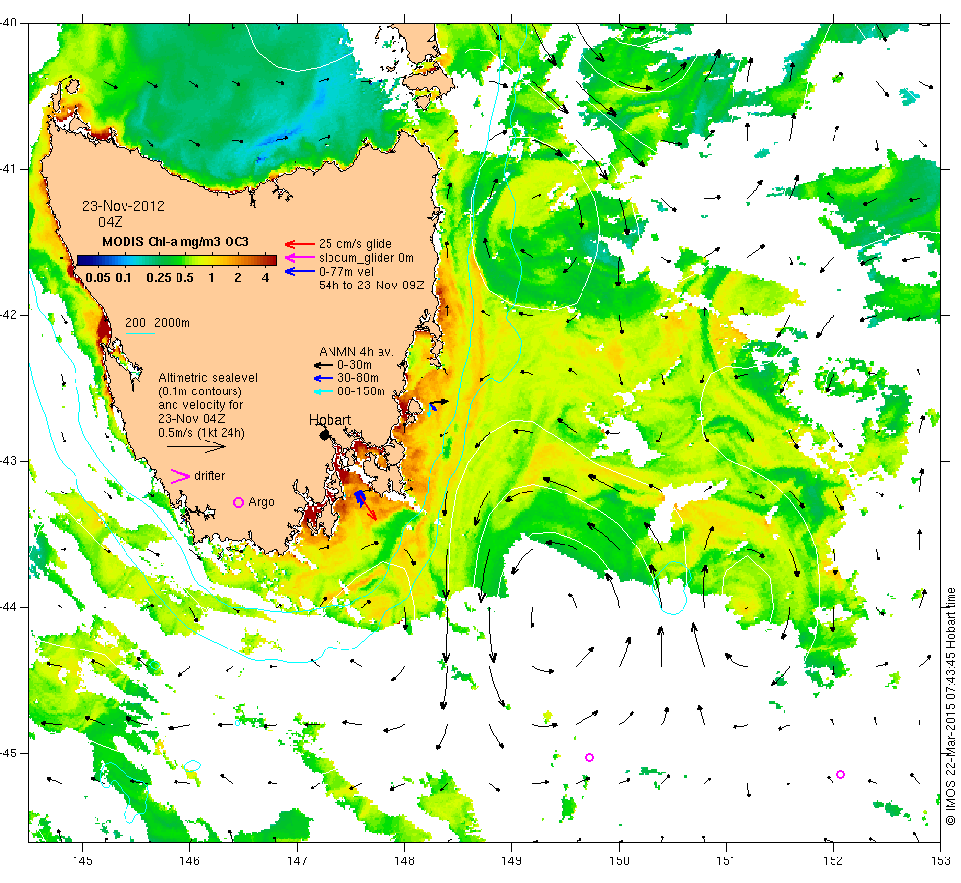Click the black 0-30m ANMN legend arrow
The width and height of the screenshot is (961, 883).
point(324,365)
